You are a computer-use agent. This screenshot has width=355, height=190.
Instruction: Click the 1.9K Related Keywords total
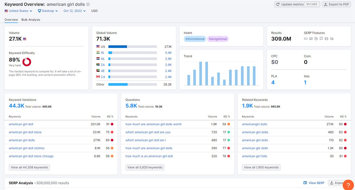[247, 106]
